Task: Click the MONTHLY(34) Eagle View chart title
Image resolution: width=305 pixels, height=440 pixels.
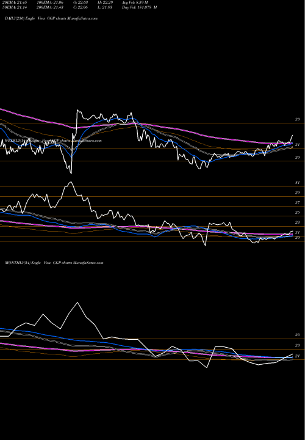Action: (x=54, y=263)
